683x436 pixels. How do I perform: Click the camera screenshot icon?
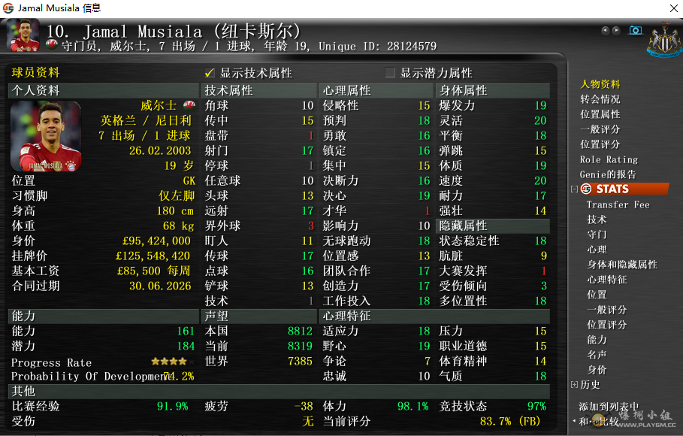coord(636,30)
